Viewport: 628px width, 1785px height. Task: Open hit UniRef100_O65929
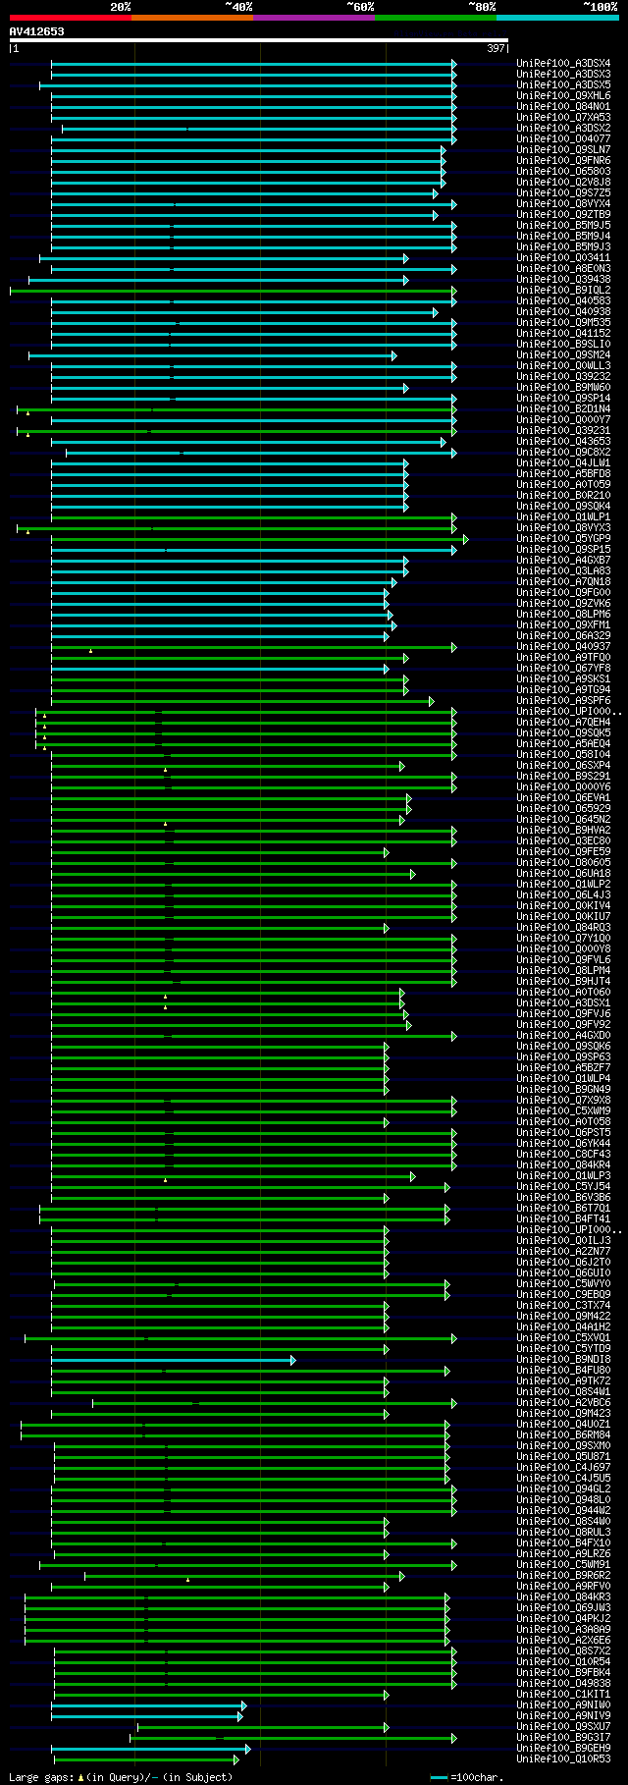coord(563,809)
